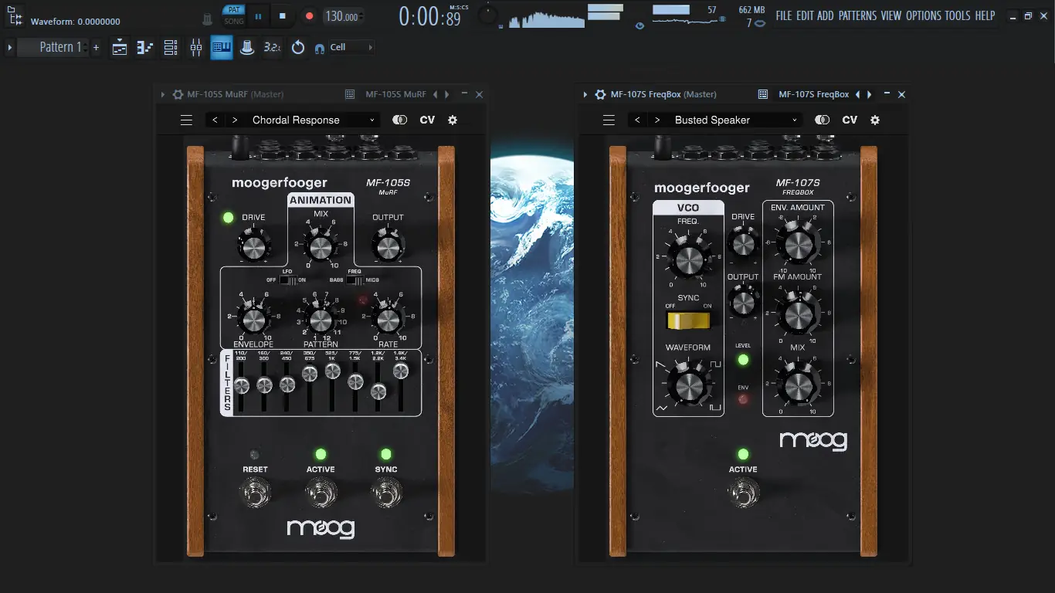Click the eye icon in the top toolbar
Image resolution: width=1055 pixels, height=593 pixels.
click(x=639, y=25)
